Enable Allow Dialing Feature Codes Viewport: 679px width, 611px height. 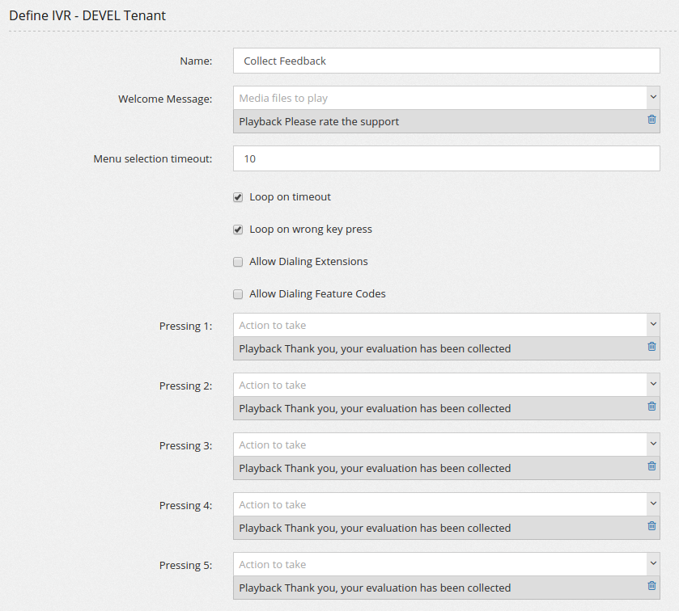[x=238, y=294]
